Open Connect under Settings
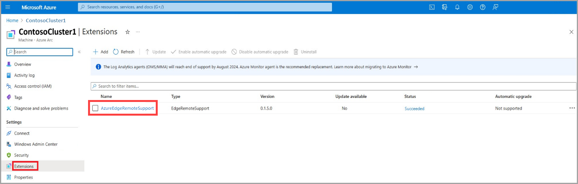The image size is (578, 184). point(22,133)
